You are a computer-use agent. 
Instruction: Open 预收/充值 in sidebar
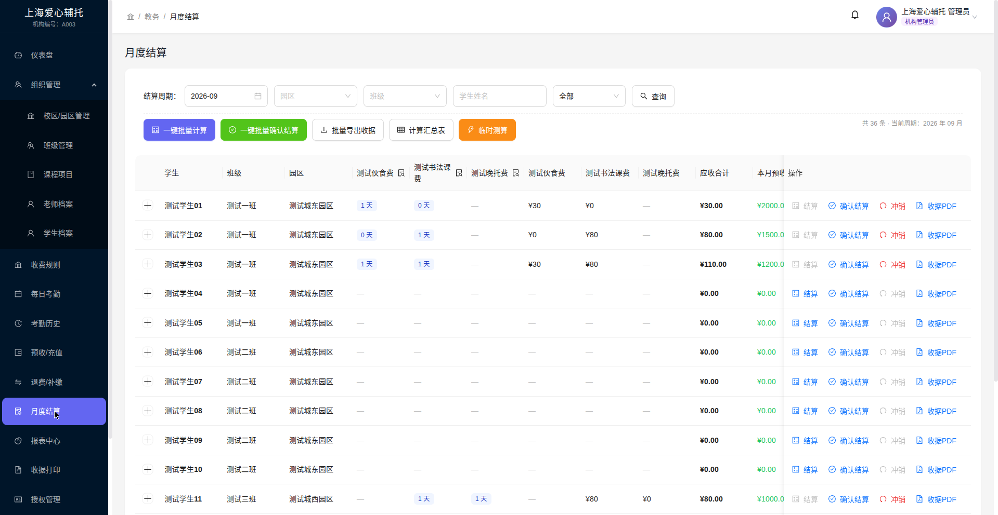54,353
